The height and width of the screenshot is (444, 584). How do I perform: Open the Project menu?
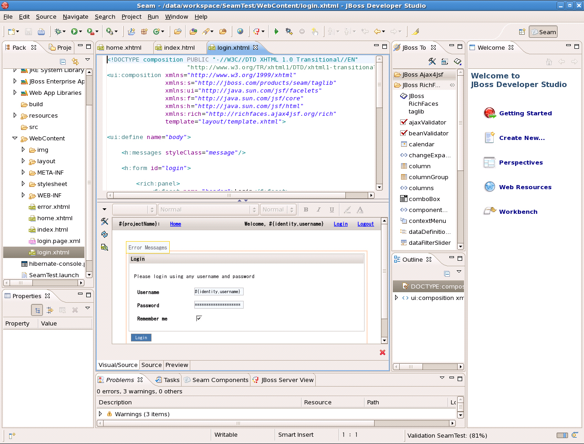click(x=131, y=17)
